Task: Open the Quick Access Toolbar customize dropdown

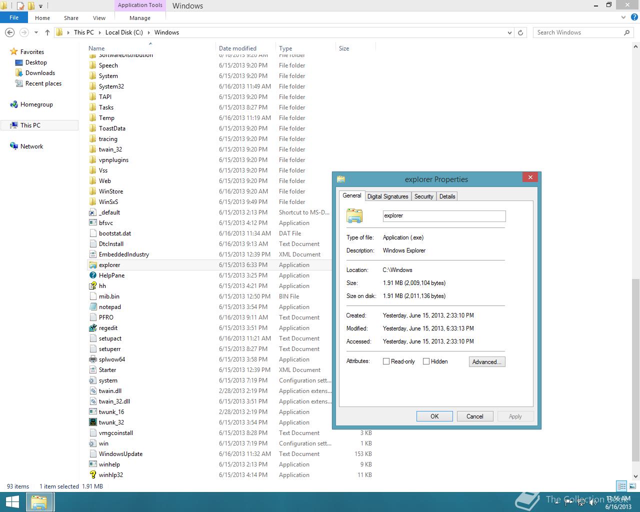Action: [x=41, y=6]
